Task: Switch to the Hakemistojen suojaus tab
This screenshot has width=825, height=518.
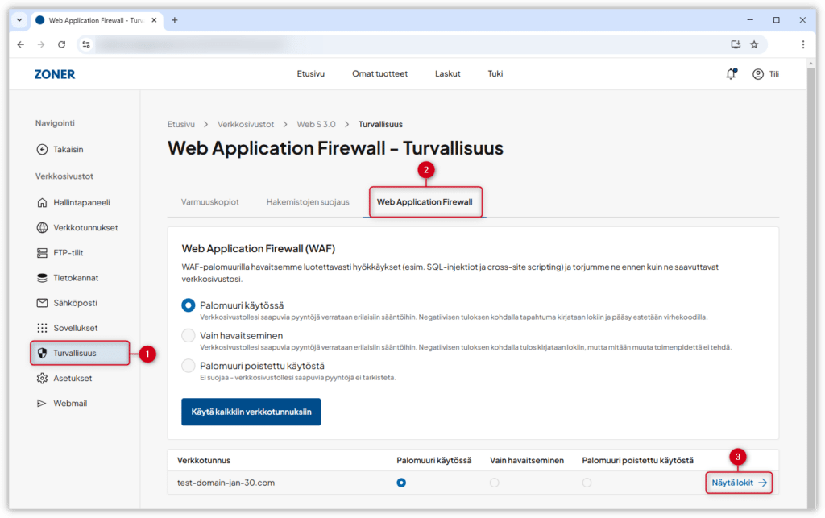Action: point(308,202)
